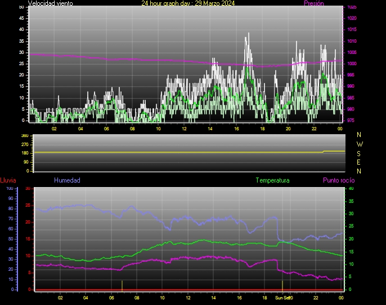386x305 pixels.
Task: Click the 'S' wind direction label
Action: point(358,153)
